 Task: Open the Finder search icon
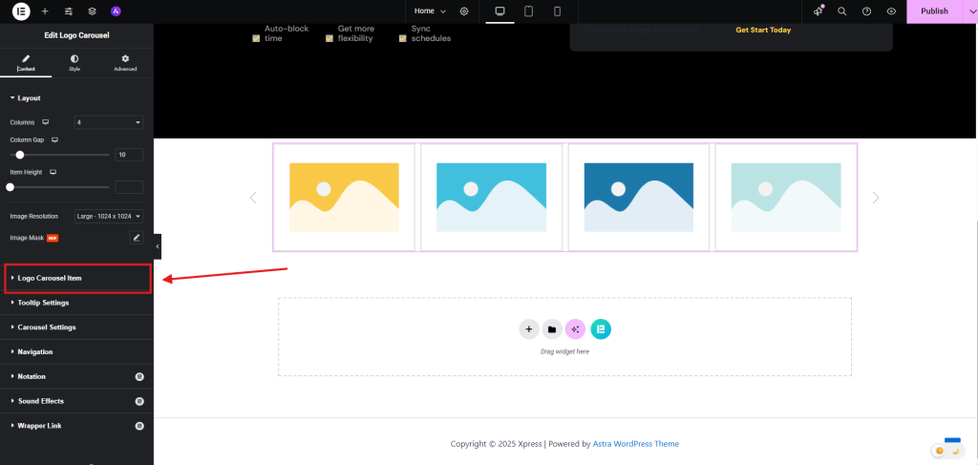click(x=841, y=11)
